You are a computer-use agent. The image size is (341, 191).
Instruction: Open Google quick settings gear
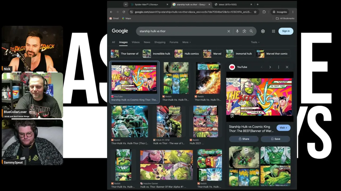click(x=263, y=31)
